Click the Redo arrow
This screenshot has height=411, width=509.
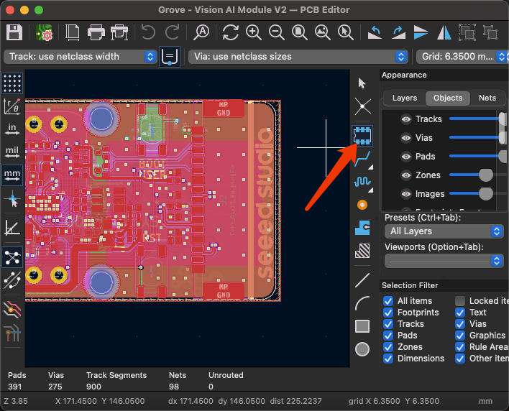click(173, 32)
